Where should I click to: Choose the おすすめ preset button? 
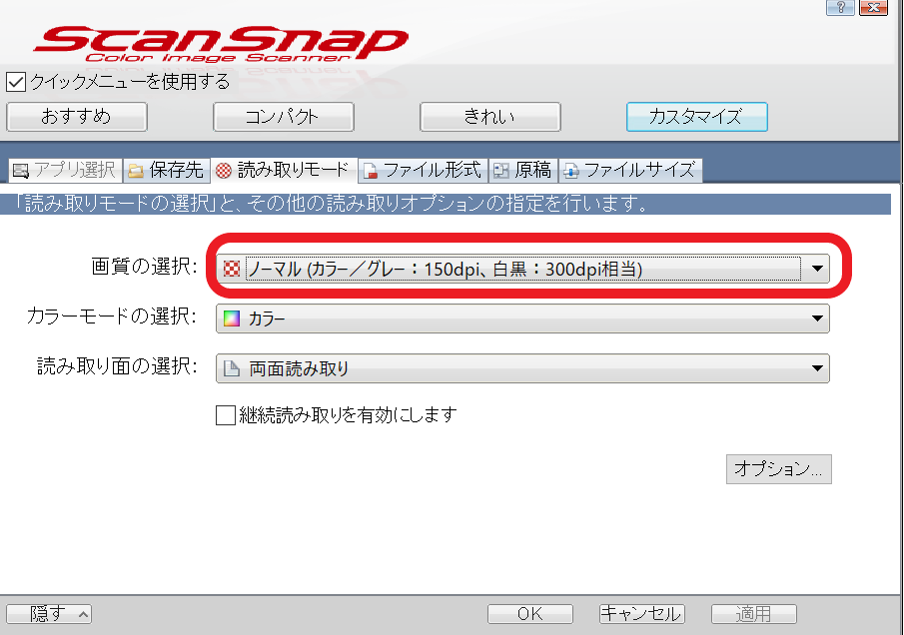(77, 117)
